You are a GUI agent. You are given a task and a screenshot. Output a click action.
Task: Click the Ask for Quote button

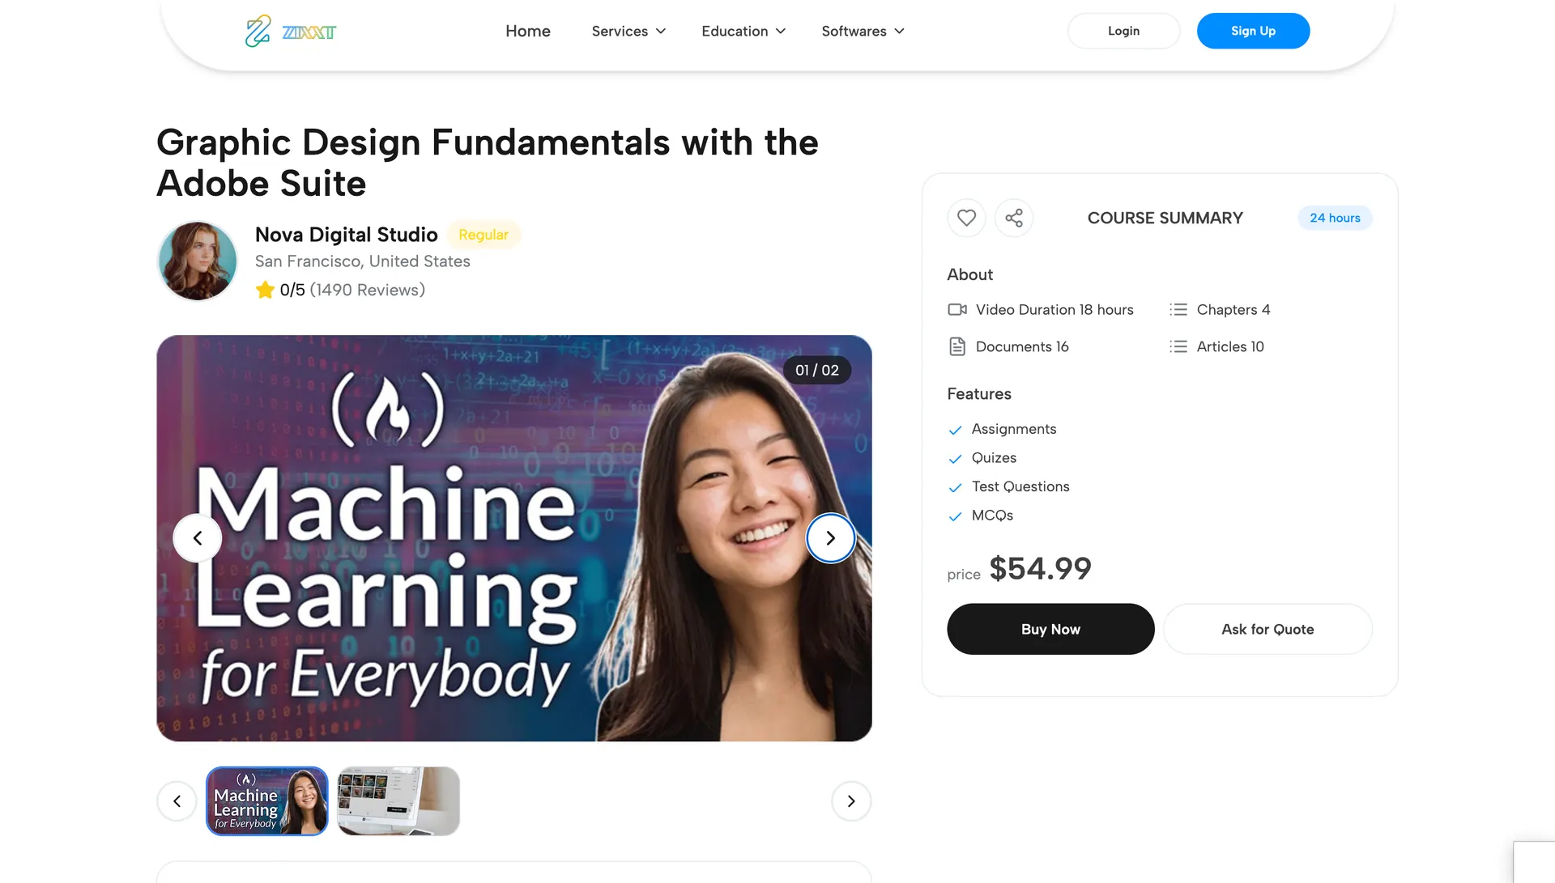[x=1267, y=629]
